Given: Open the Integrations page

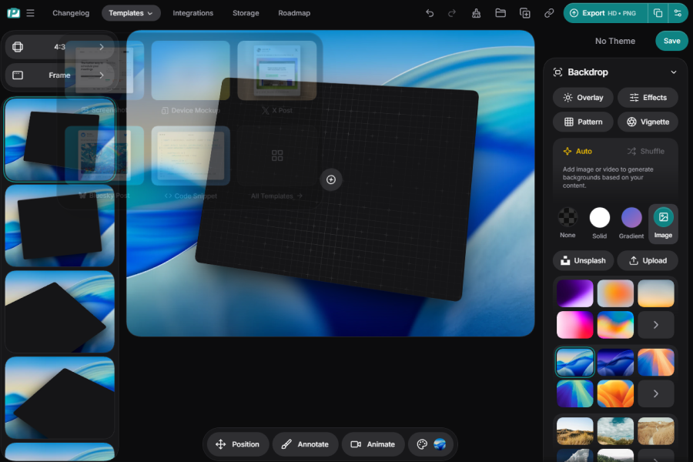Looking at the screenshot, I should [192, 13].
